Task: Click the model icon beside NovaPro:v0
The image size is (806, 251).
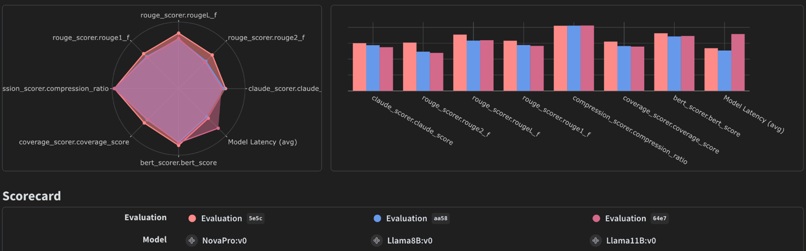Action: [192, 240]
